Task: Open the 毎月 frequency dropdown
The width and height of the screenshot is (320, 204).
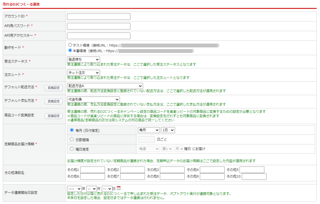Action: tap(149, 130)
